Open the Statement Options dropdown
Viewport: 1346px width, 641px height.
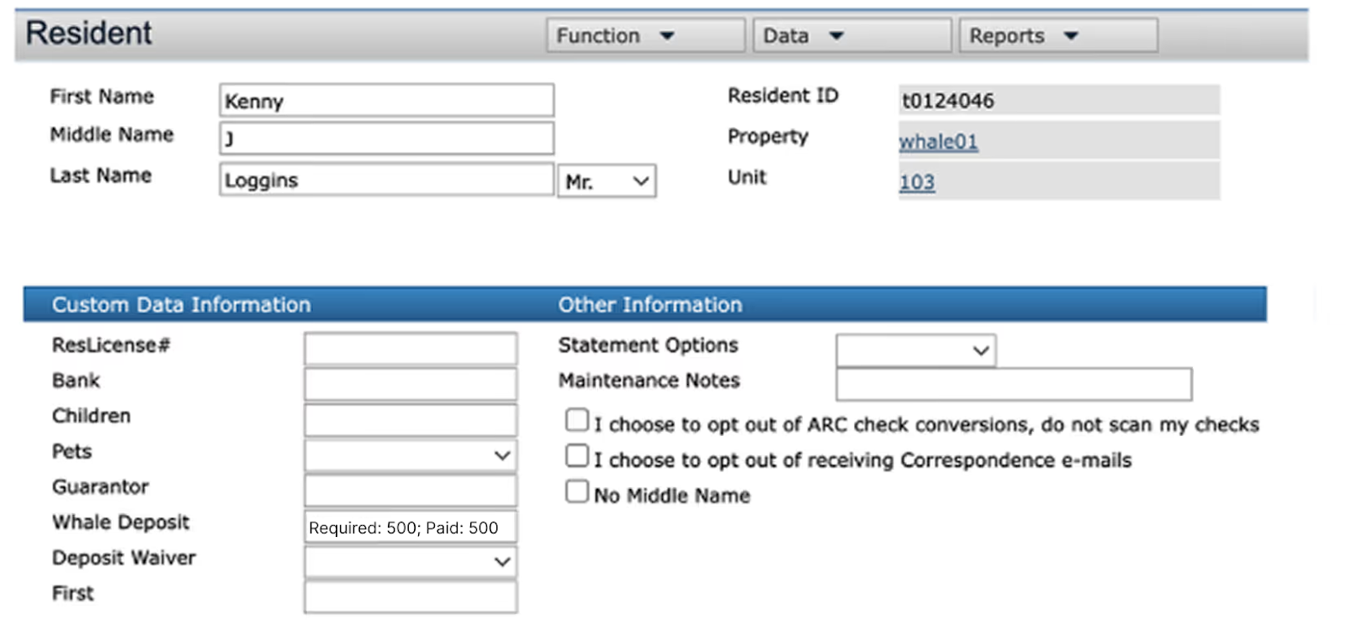point(916,350)
